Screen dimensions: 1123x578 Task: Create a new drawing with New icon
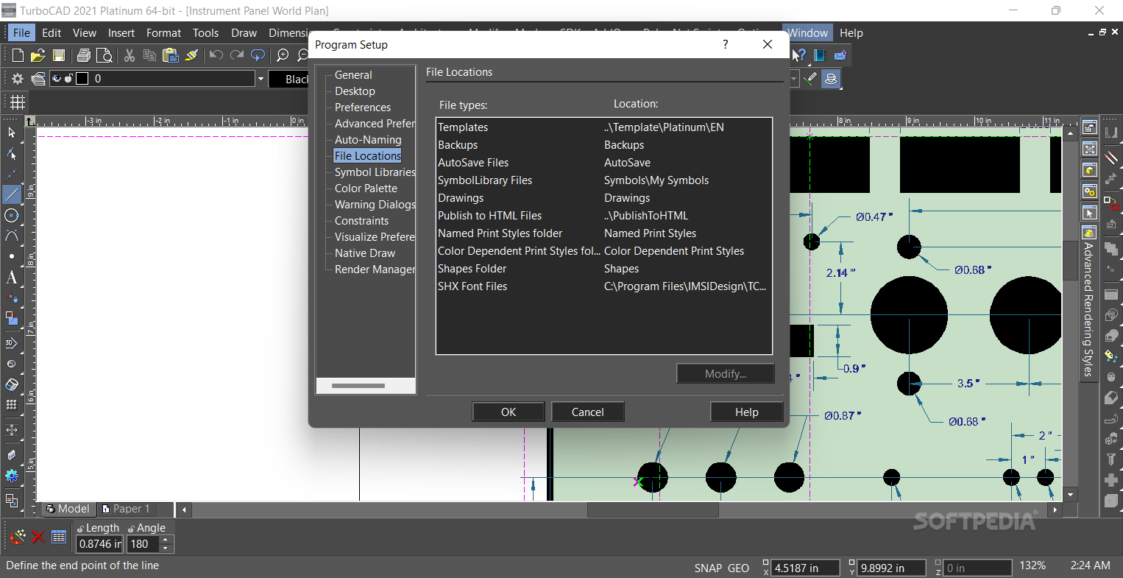click(18, 55)
